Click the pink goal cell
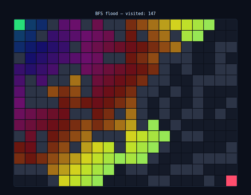This screenshot has width=251, height=195. (x=231, y=181)
